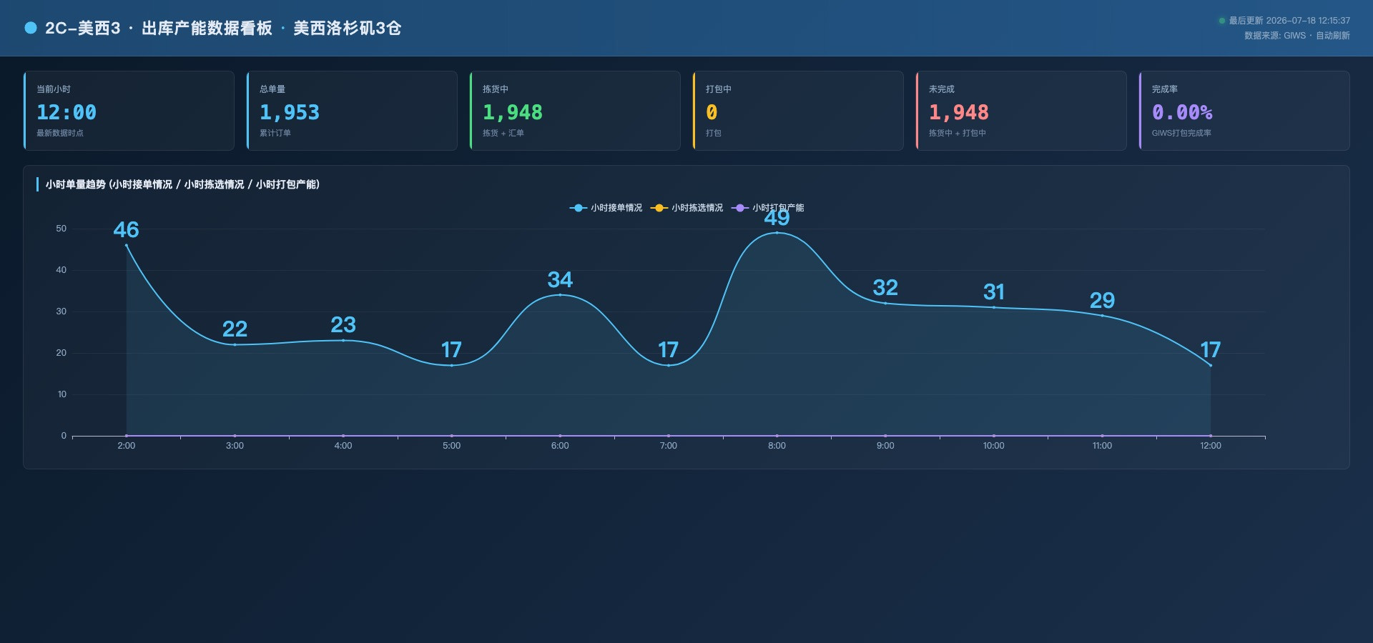Click the 累计订单 caption

point(275,133)
